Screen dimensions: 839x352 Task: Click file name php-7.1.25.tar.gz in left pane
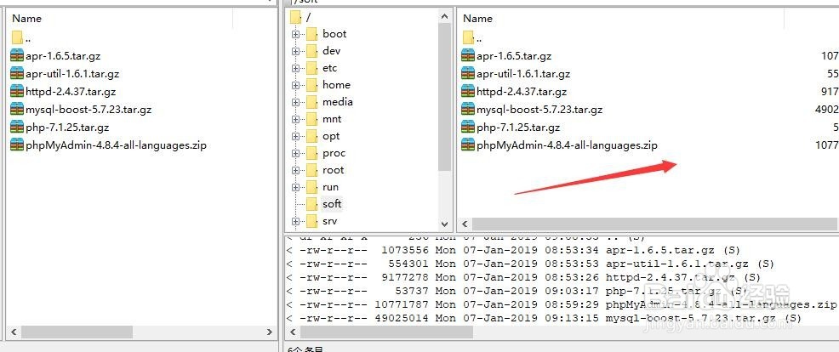67,128
